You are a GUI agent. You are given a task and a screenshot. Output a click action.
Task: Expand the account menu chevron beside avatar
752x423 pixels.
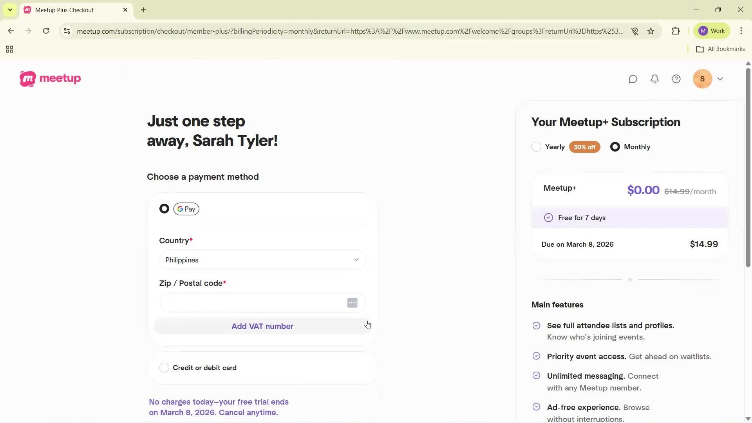click(x=721, y=79)
